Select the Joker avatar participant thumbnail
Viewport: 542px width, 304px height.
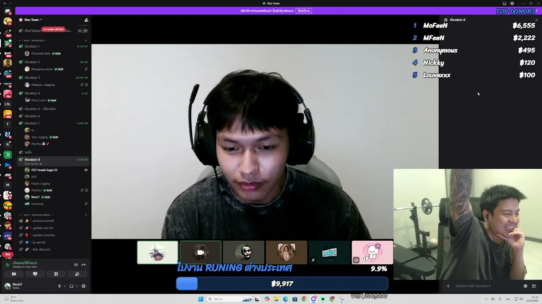tap(243, 252)
